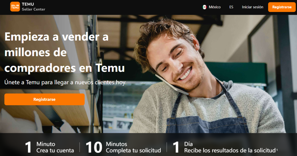This screenshot has height=156, width=297.
Task: Click the 'Crea tu cuenta' text
Action: coord(55,151)
